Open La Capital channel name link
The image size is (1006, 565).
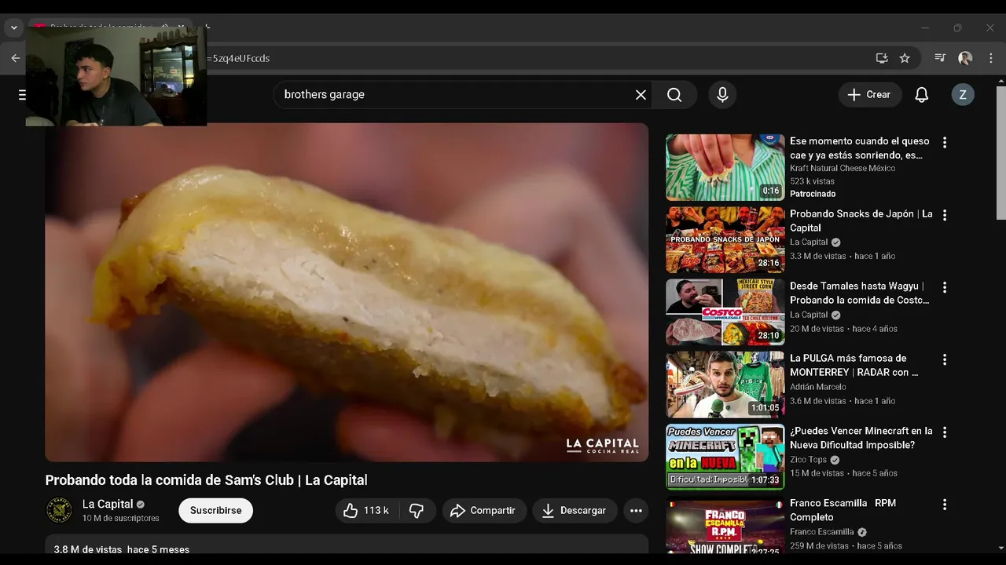point(108,505)
